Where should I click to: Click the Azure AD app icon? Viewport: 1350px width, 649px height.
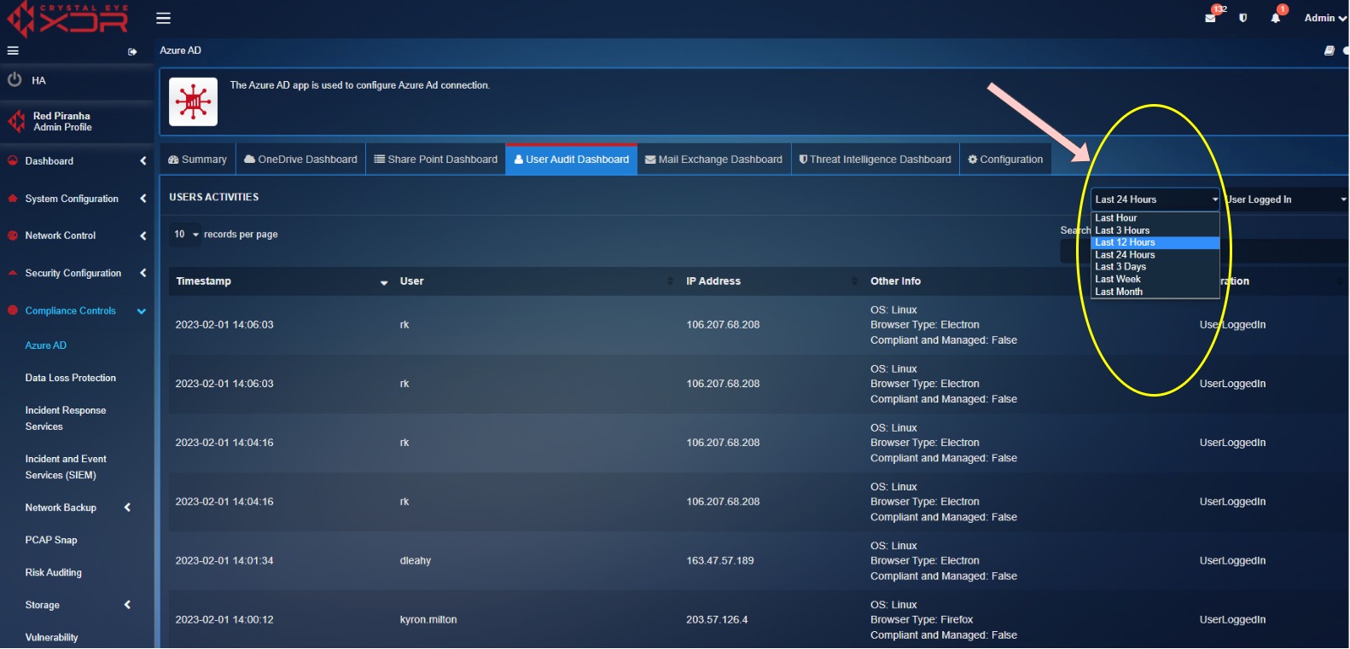(194, 101)
